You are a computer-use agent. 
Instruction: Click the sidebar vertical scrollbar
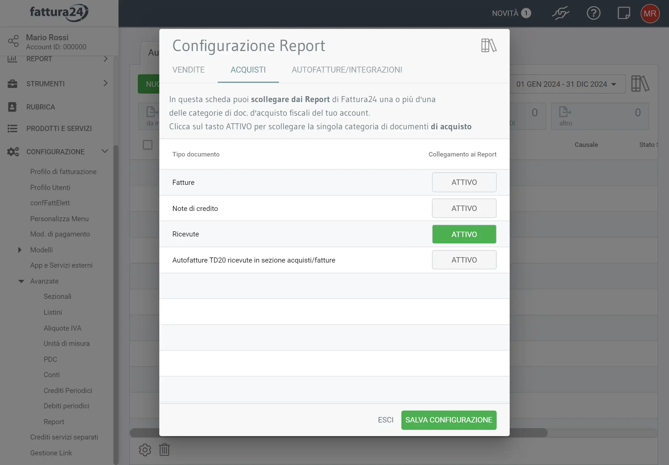(x=116, y=305)
